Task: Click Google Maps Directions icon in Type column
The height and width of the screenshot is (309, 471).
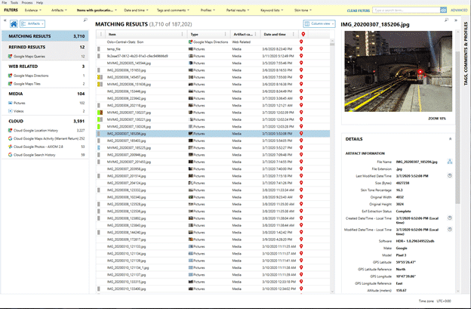Action: click(190, 42)
